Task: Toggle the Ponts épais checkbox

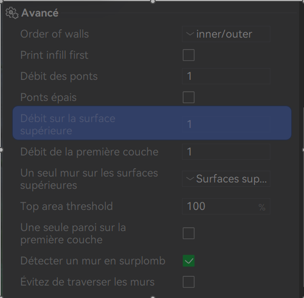Action: [x=188, y=97]
